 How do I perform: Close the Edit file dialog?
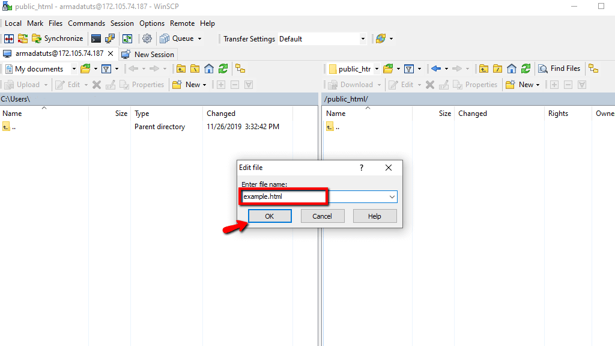[389, 168]
